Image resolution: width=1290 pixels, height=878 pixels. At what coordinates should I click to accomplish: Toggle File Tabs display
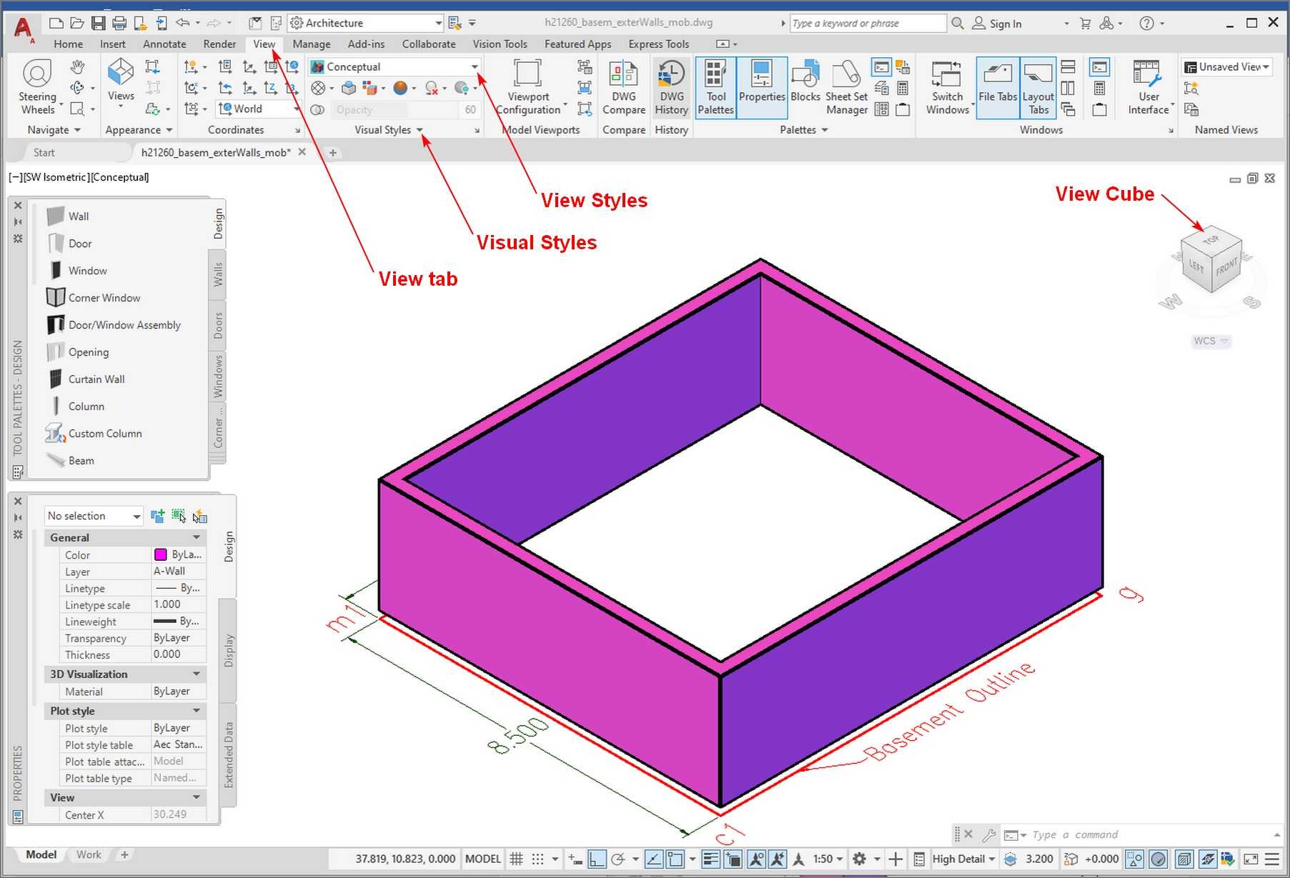tap(998, 86)
